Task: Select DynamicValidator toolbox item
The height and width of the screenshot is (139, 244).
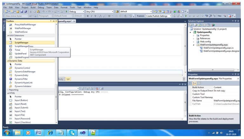Action: coord(23,86)
